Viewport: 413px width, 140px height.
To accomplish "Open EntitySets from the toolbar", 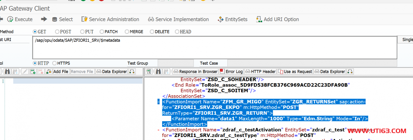I will 233,19.
